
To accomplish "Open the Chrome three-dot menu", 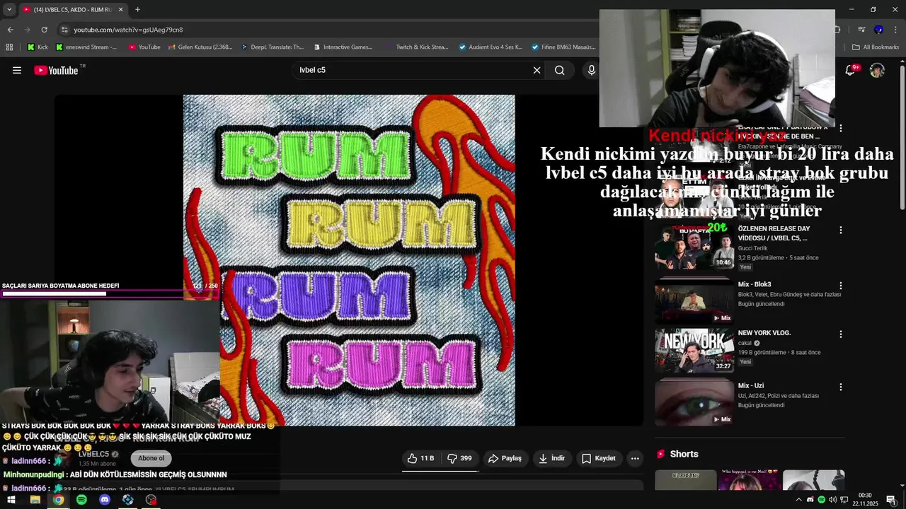I will (895, 30).
